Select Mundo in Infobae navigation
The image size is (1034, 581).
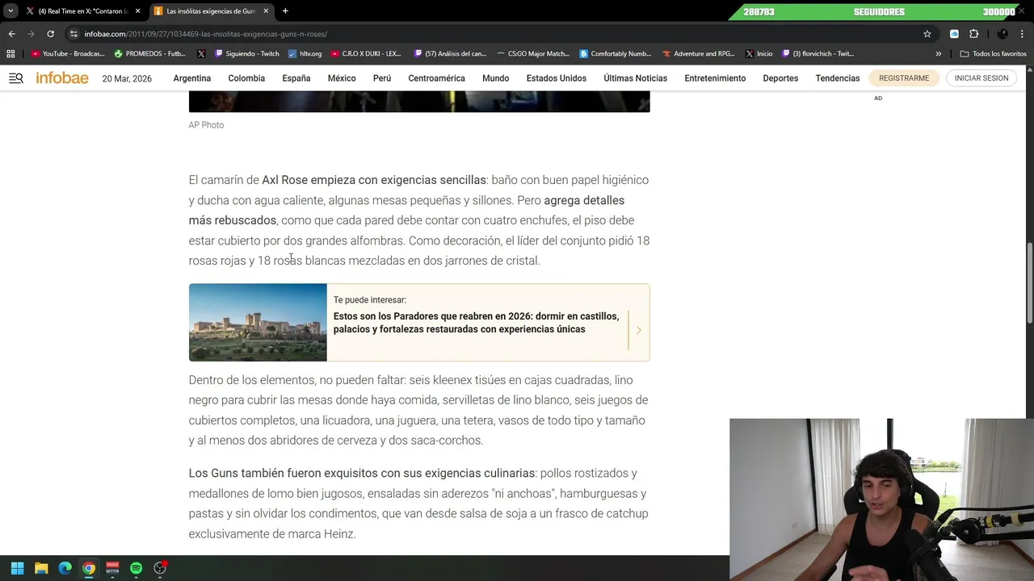pos(496,78)
